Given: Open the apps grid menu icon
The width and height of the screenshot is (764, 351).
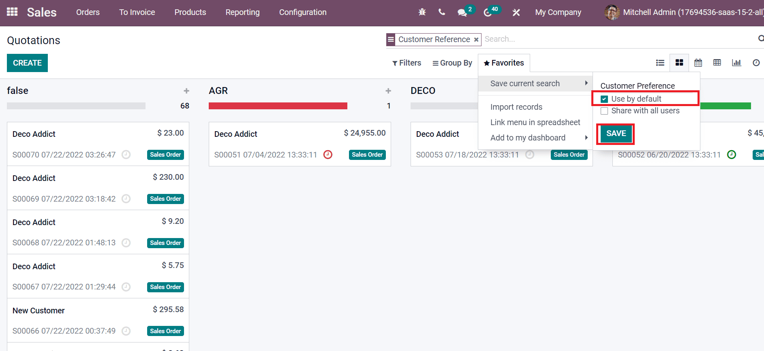Looking at the screenshot, I should pyautogui.click(x=12, y=12).
